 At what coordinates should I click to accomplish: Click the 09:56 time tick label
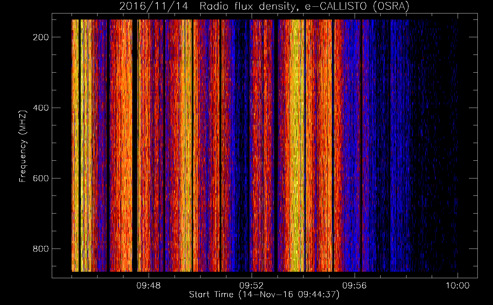(354, 286)
